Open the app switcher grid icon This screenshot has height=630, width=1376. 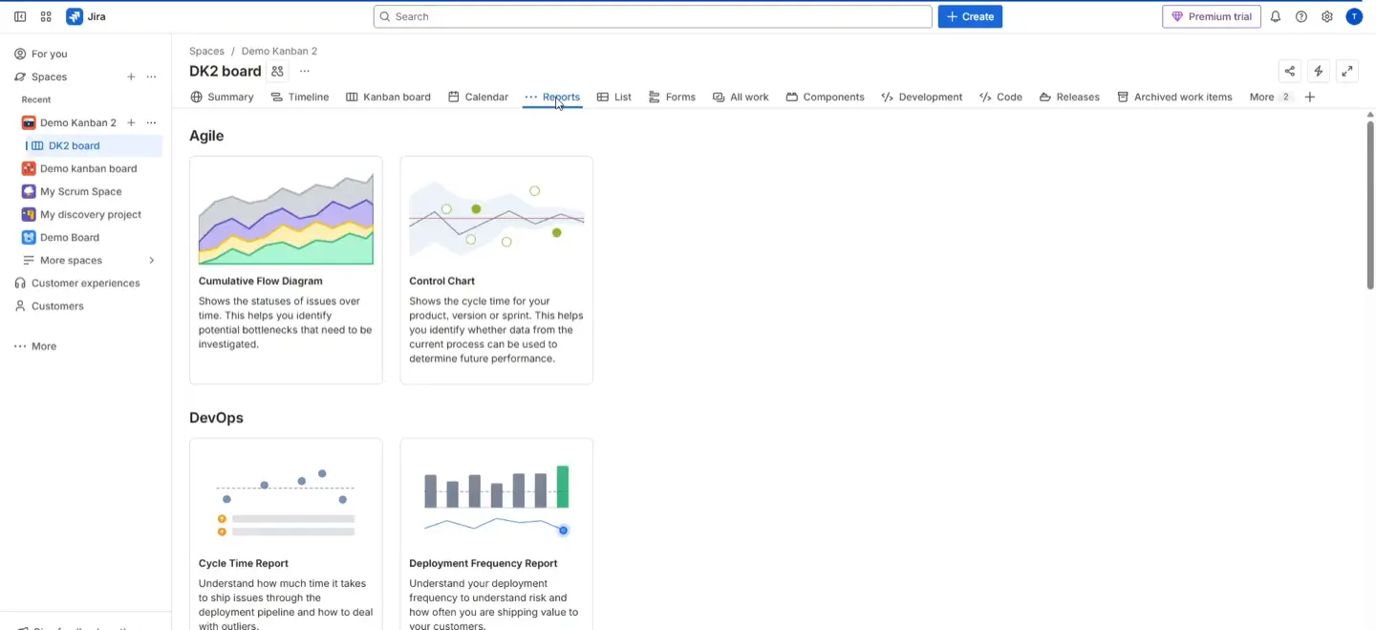pos(46,16)
